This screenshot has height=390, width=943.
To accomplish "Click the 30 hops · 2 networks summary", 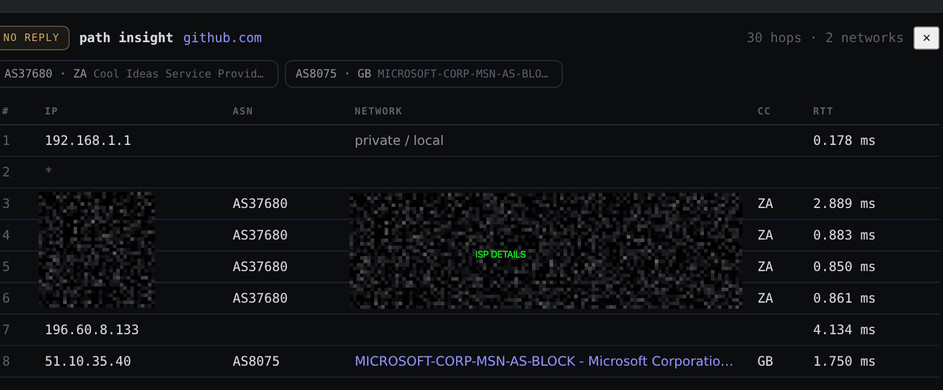I will (x=825, y=38).
